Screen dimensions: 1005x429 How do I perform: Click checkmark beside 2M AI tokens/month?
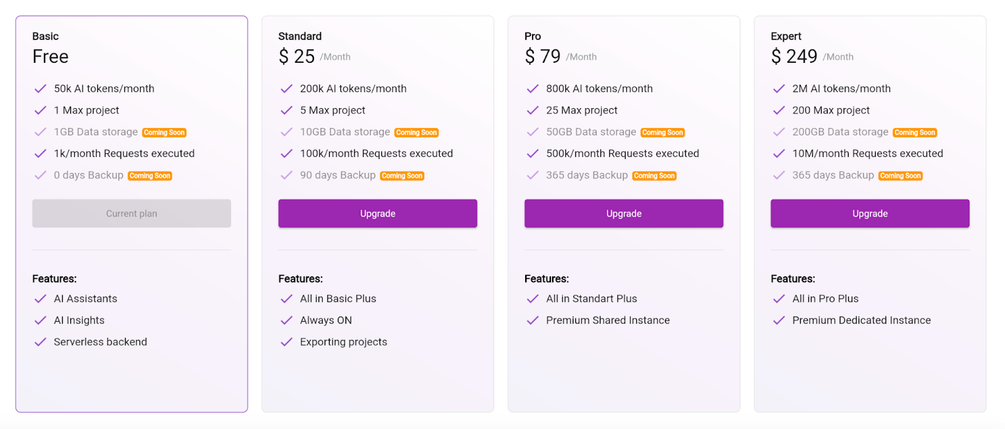click(x=779, y=89)
